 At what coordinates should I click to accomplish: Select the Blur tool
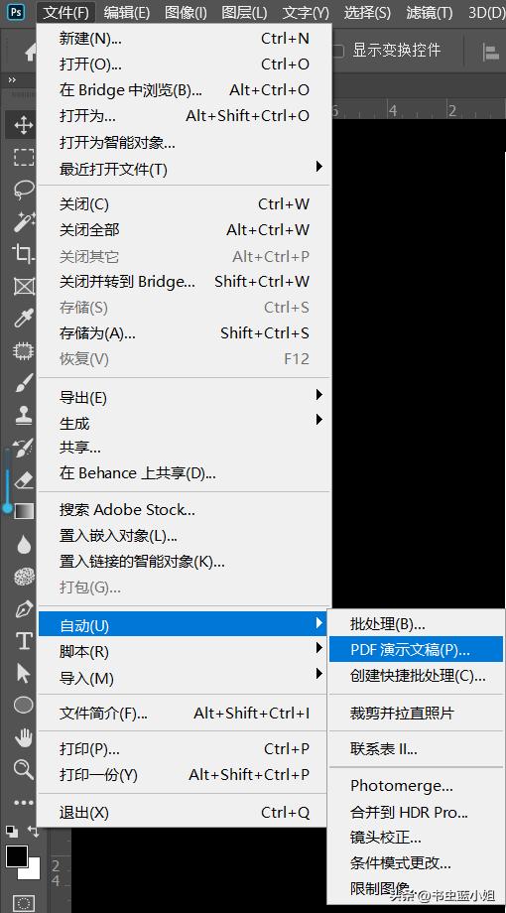click(23, 545)
